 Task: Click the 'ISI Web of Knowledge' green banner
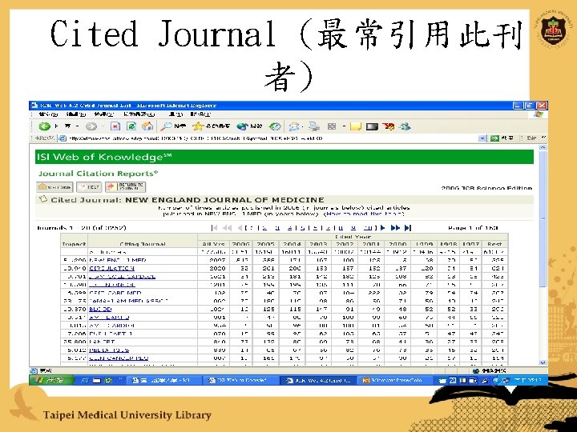[x=284, y=157]
